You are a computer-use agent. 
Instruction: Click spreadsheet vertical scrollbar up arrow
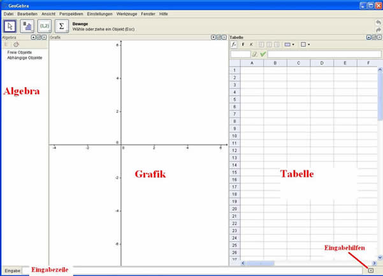(x=380, y=69)
